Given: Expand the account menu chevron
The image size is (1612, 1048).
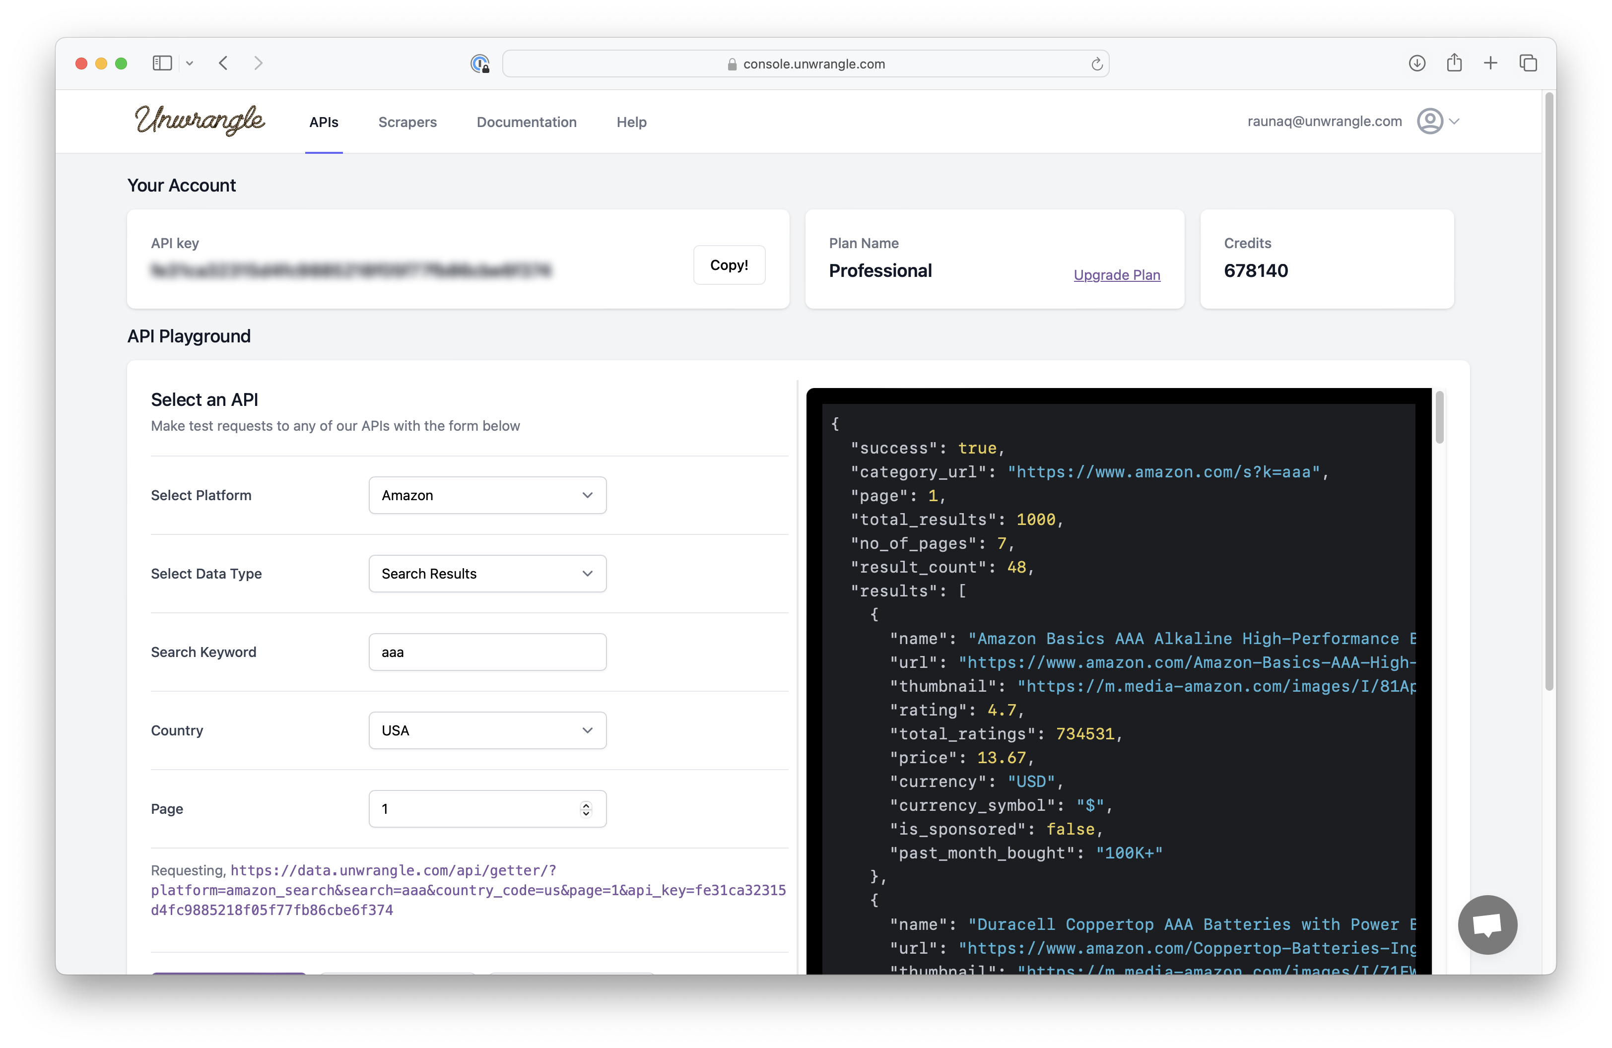Looking at the screenshot, I should [1454, 121].
